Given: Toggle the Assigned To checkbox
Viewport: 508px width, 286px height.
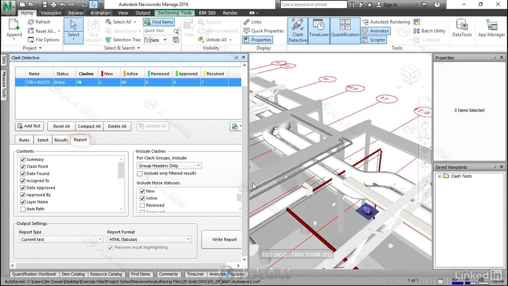Looking at the screenshot, I should click(x=23, y=181).
